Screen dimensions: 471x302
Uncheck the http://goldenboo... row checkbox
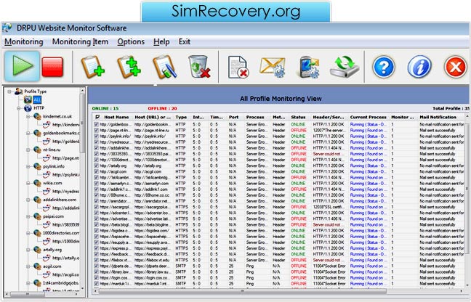coord(96,124)
